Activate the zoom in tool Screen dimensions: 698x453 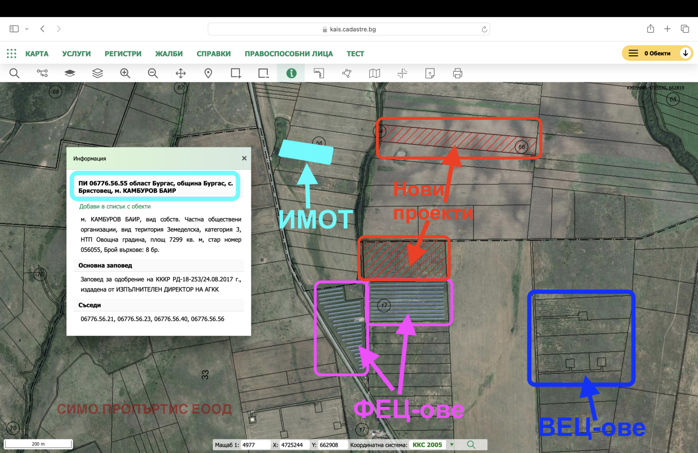[x=125, y=73]
